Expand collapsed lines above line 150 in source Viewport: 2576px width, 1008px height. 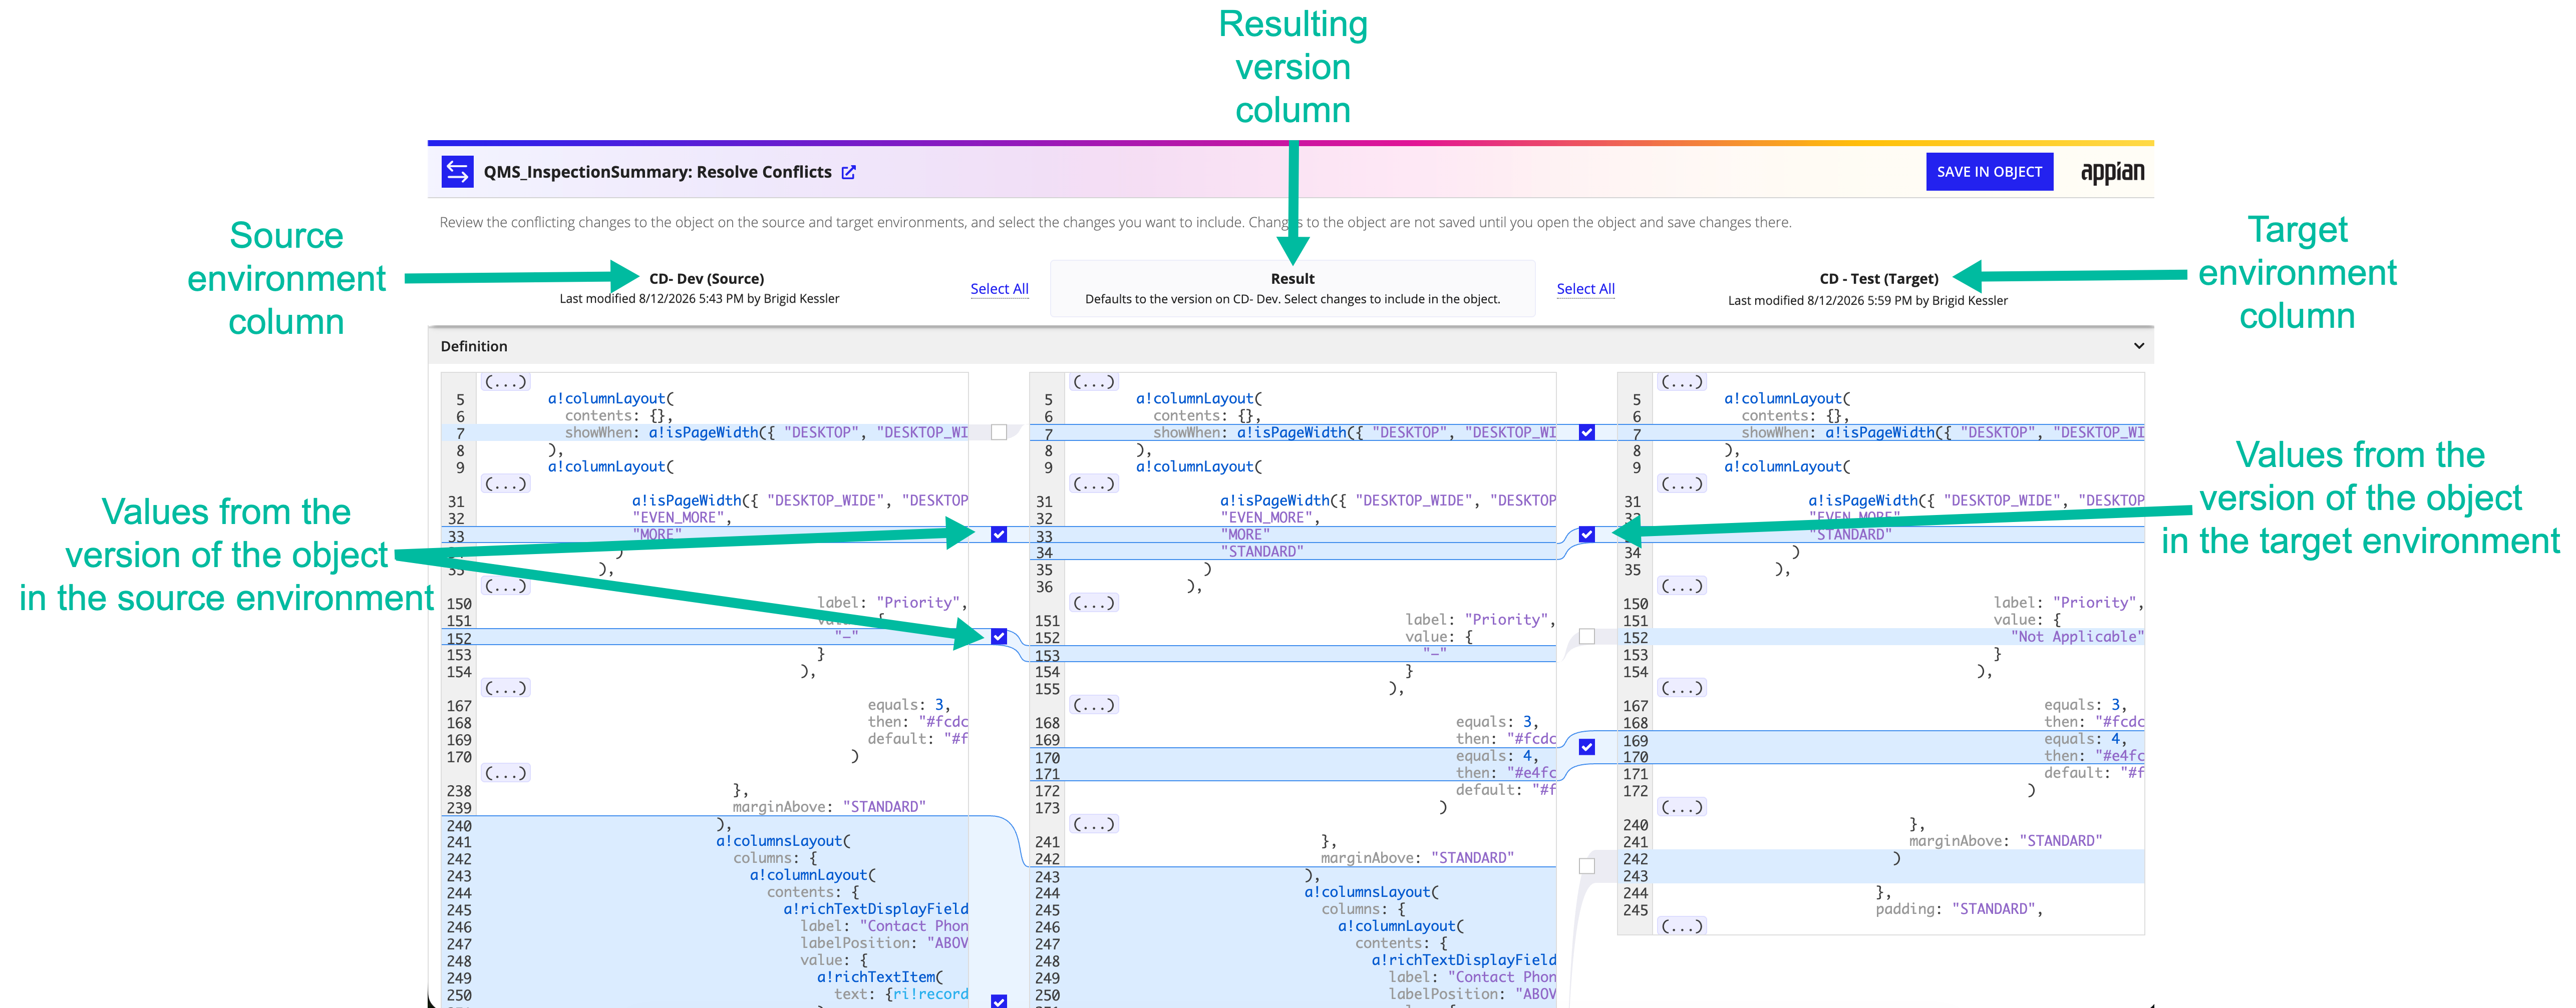pos(505,586)
